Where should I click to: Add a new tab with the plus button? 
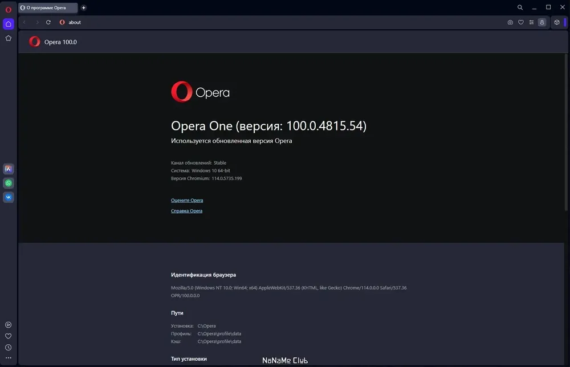(x=84, y=7)
